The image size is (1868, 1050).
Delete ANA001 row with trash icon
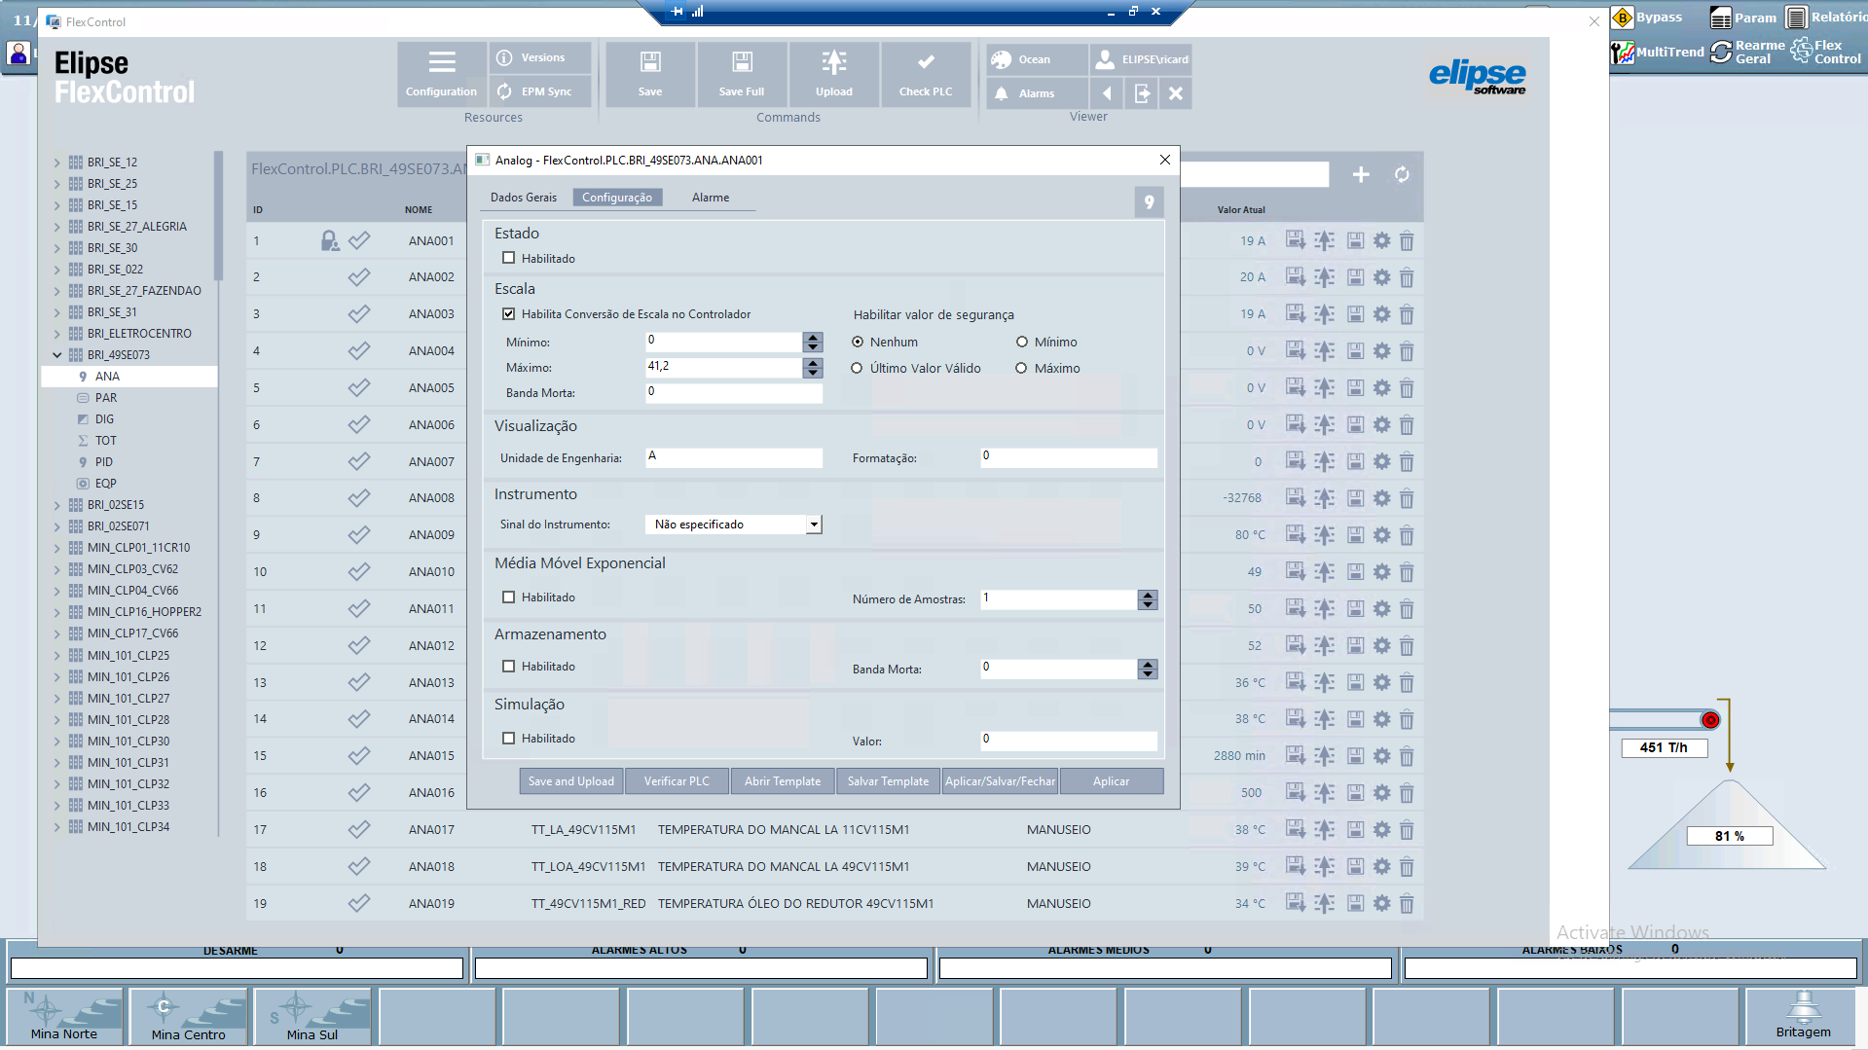1407,241
